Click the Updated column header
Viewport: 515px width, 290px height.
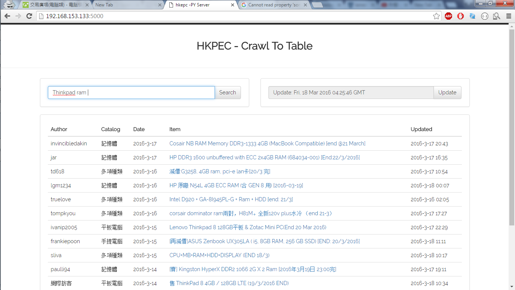click(422, 129)
